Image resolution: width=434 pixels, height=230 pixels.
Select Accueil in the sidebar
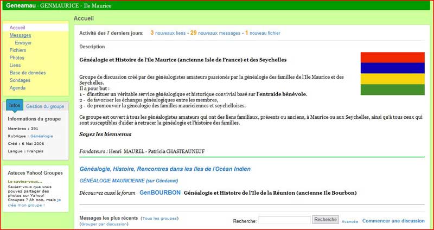click(17, 28)
